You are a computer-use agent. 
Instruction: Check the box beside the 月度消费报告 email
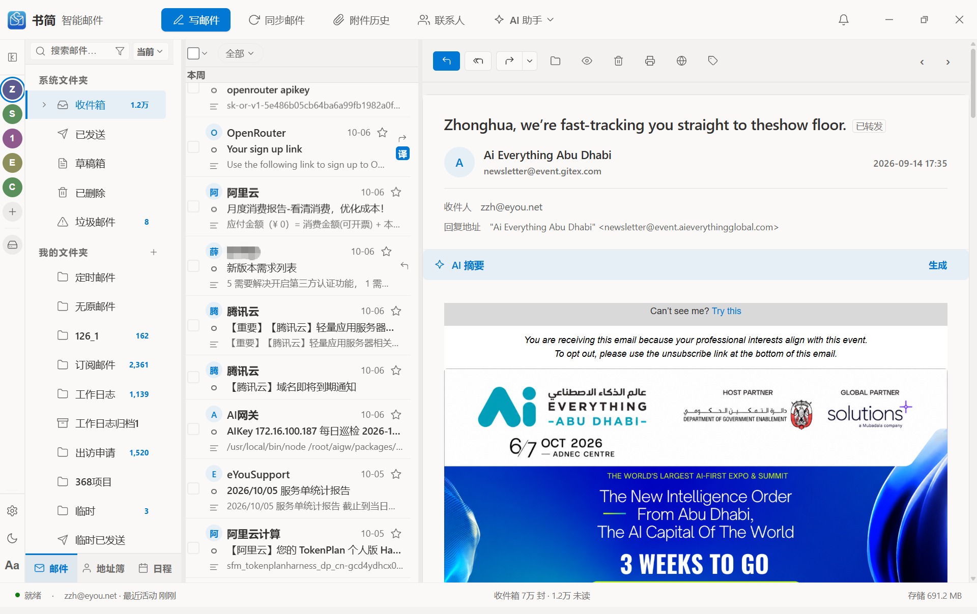click(193, 206)
